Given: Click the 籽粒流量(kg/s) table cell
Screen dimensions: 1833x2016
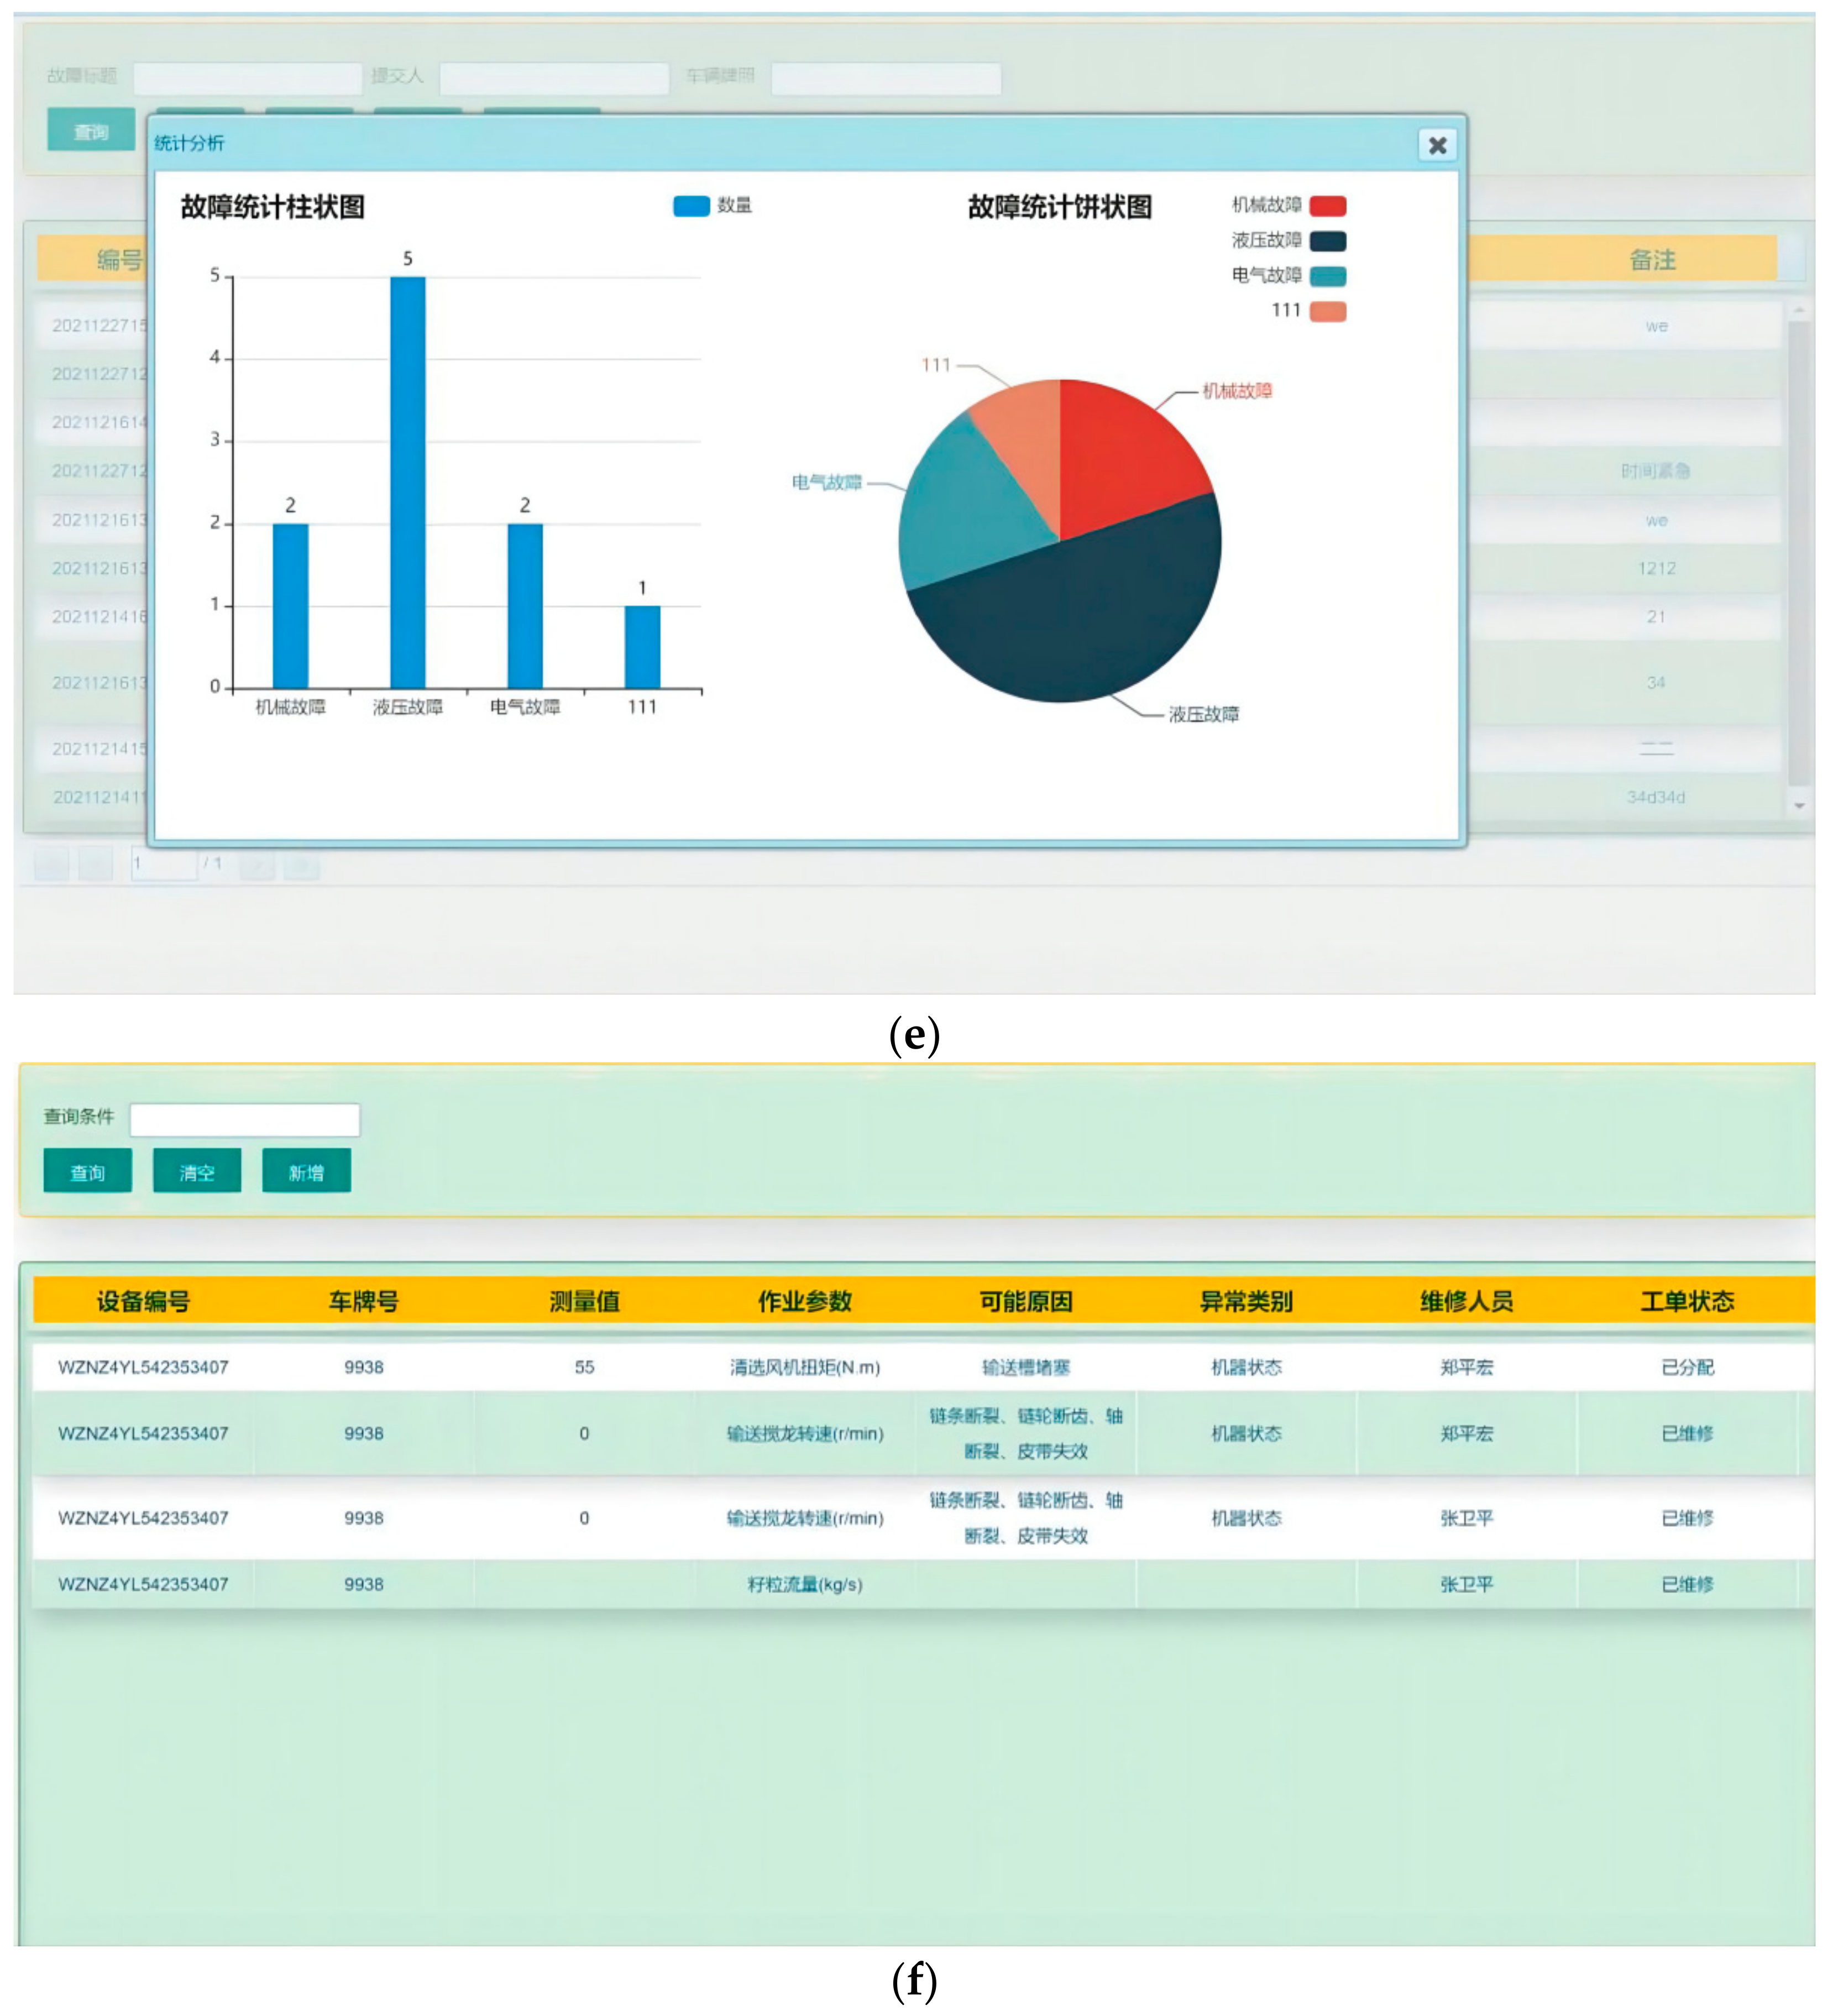Looking at the screenshot, I should pyautogui.click(x=805, y=1584).
